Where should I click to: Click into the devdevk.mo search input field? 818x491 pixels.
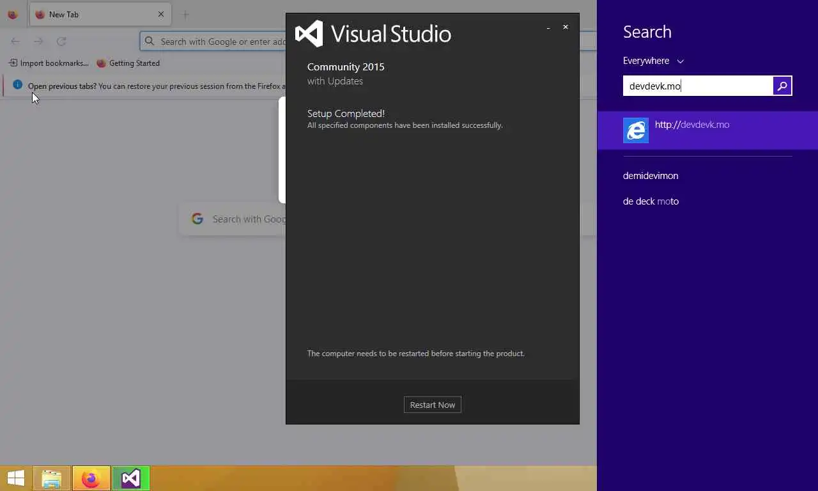click(x=698, y=86)
